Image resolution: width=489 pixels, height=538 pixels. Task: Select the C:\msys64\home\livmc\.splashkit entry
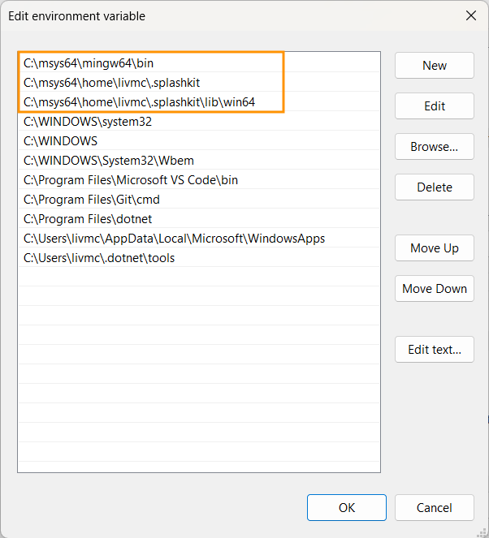(x=111, y=83)
